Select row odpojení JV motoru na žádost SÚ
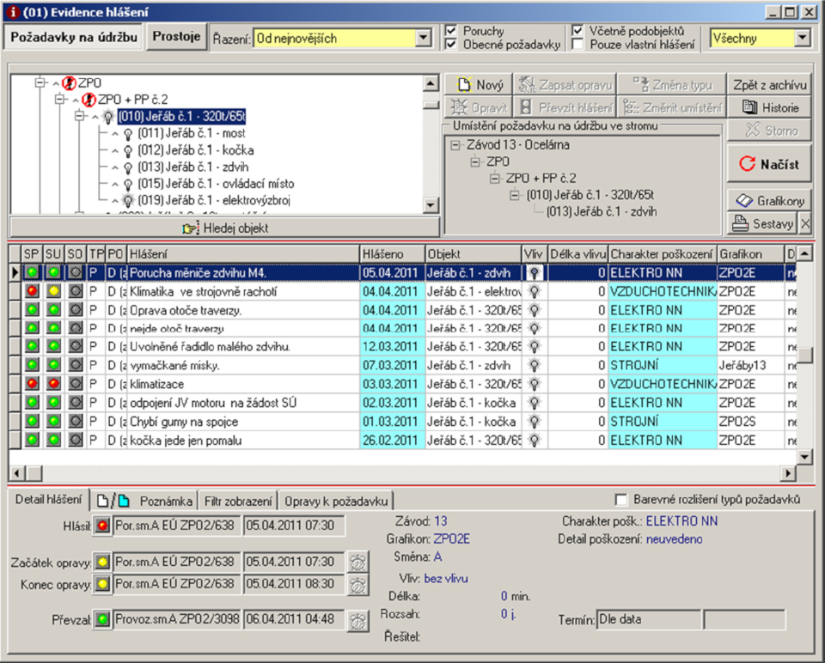Viewport: 825px width, 663px height. [x=404, y=403]
